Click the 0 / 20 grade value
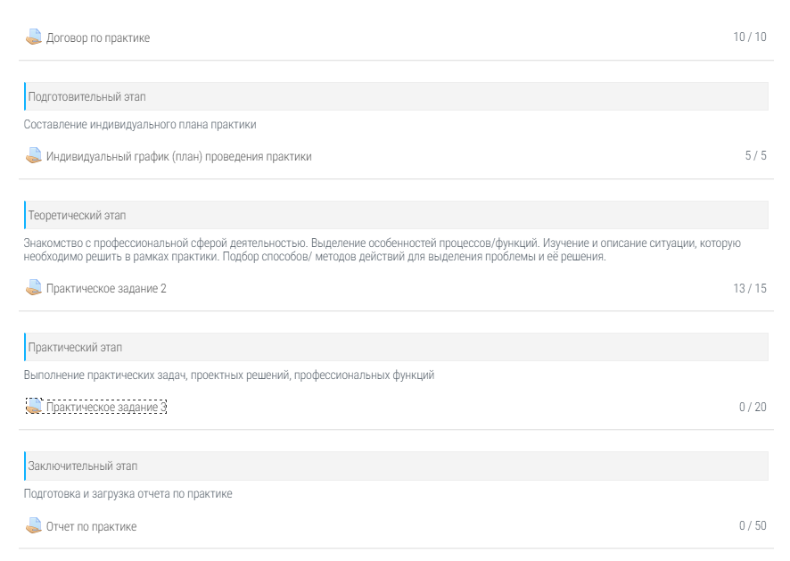Viewport: 790px width, 561px height. tap(752, 407)
